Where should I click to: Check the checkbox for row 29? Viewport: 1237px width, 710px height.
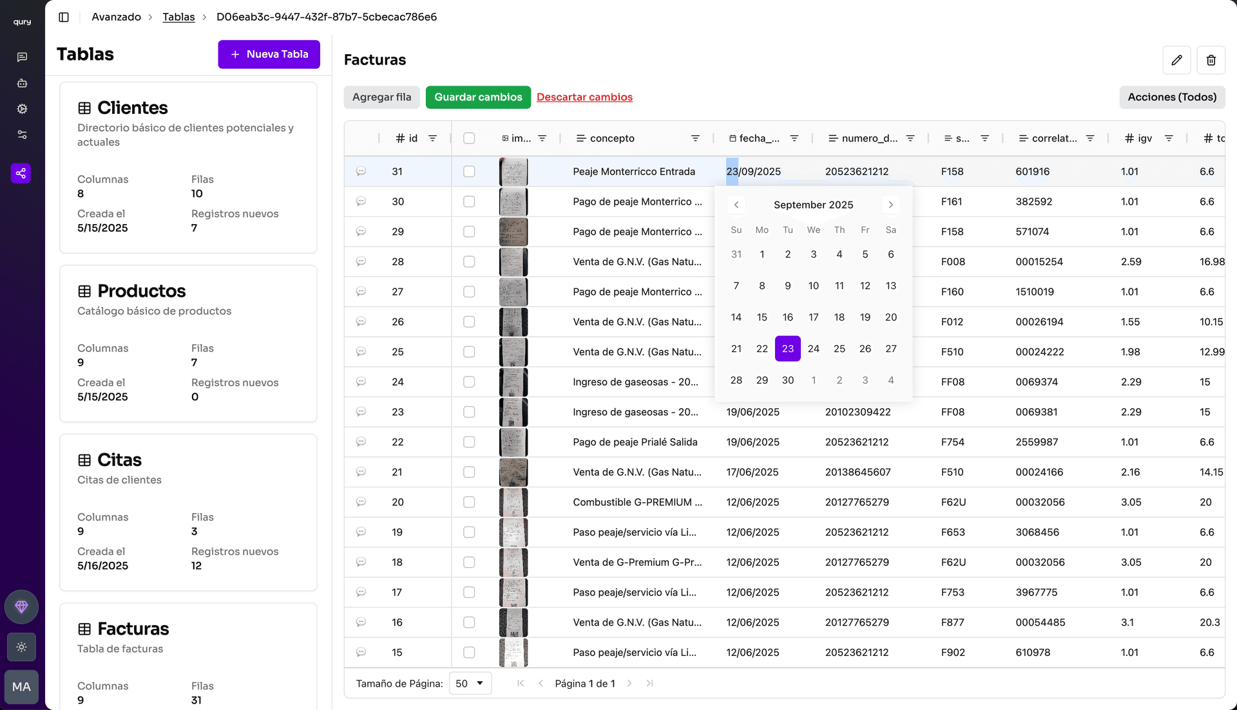[x=469, y=232]
